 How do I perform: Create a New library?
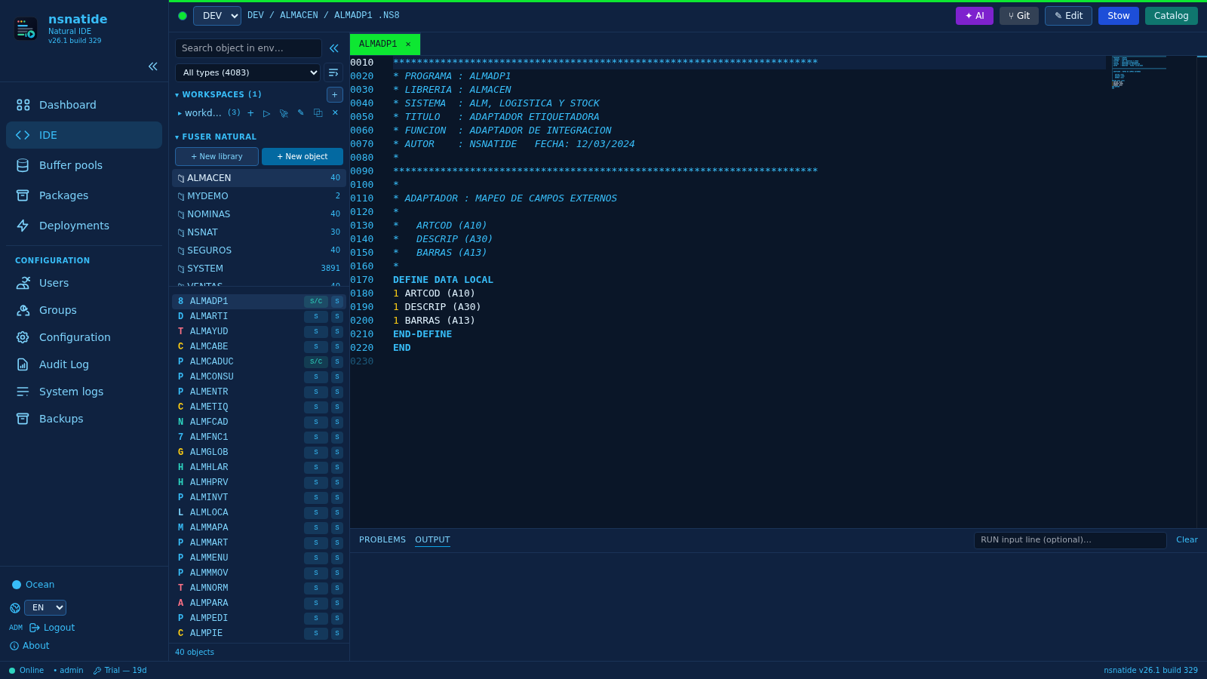click(217, 156)
